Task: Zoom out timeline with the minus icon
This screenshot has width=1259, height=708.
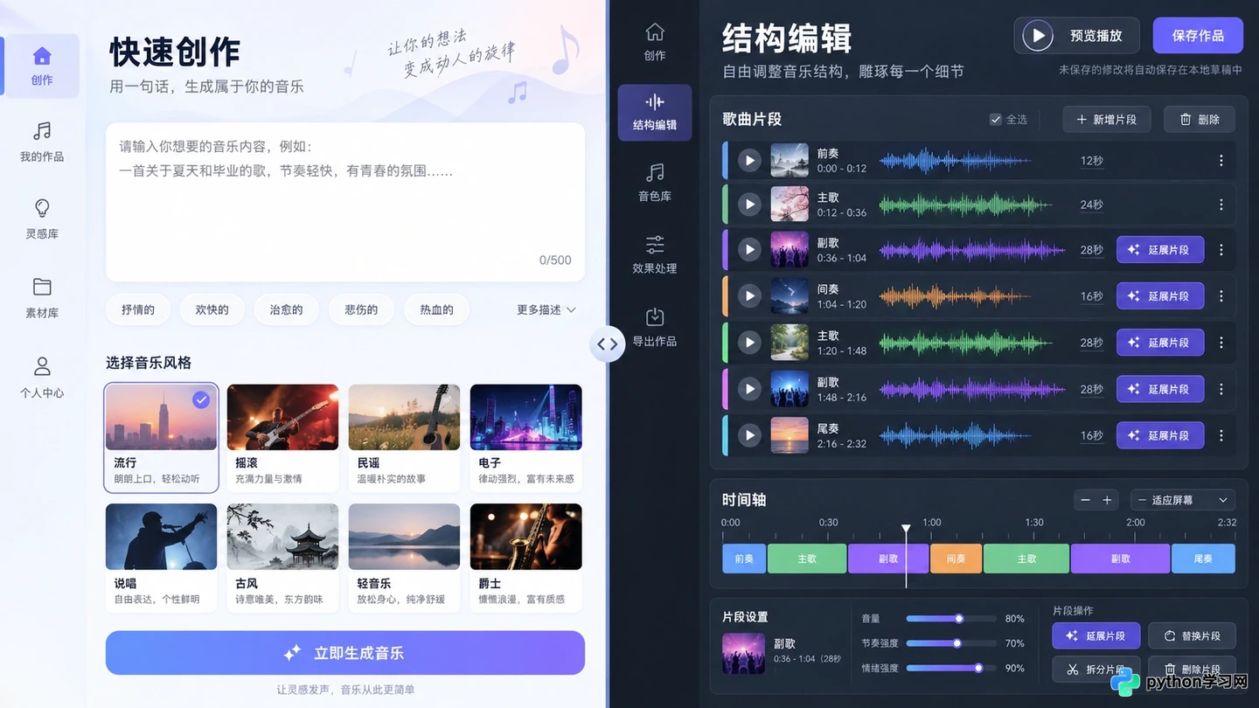Action: (1086, 500)
